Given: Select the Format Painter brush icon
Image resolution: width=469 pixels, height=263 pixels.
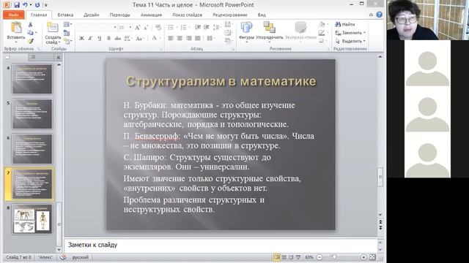Looking at the screenshot, I should click(30, 41).
